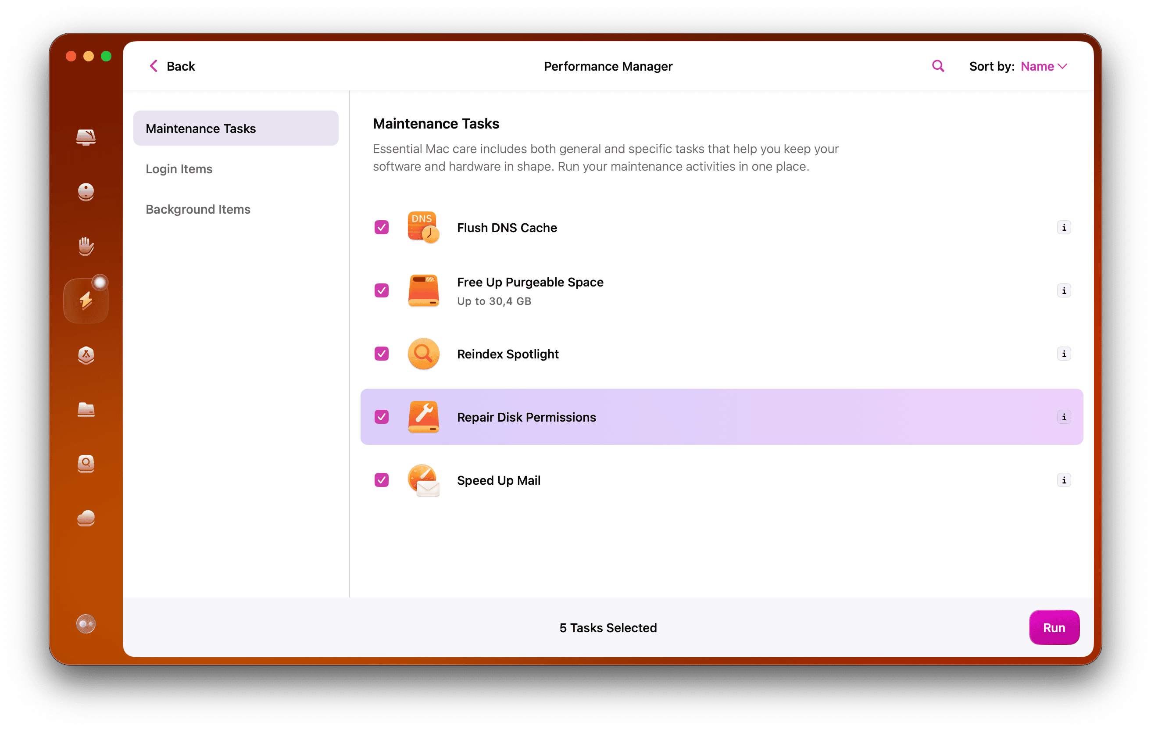This screenshot has height=730, width=1151.
Task: Open the Smart Care module in the sidebar
Action: tap(86, 138)
